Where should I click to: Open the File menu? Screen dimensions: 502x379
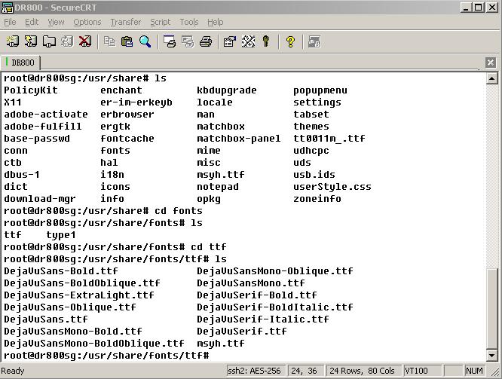pos(10,22)
